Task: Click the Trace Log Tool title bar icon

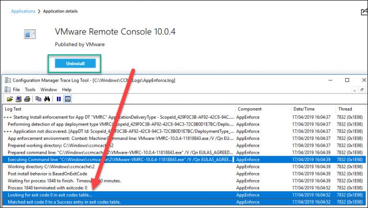Action: pyautogui.click(x=8, y=81)
